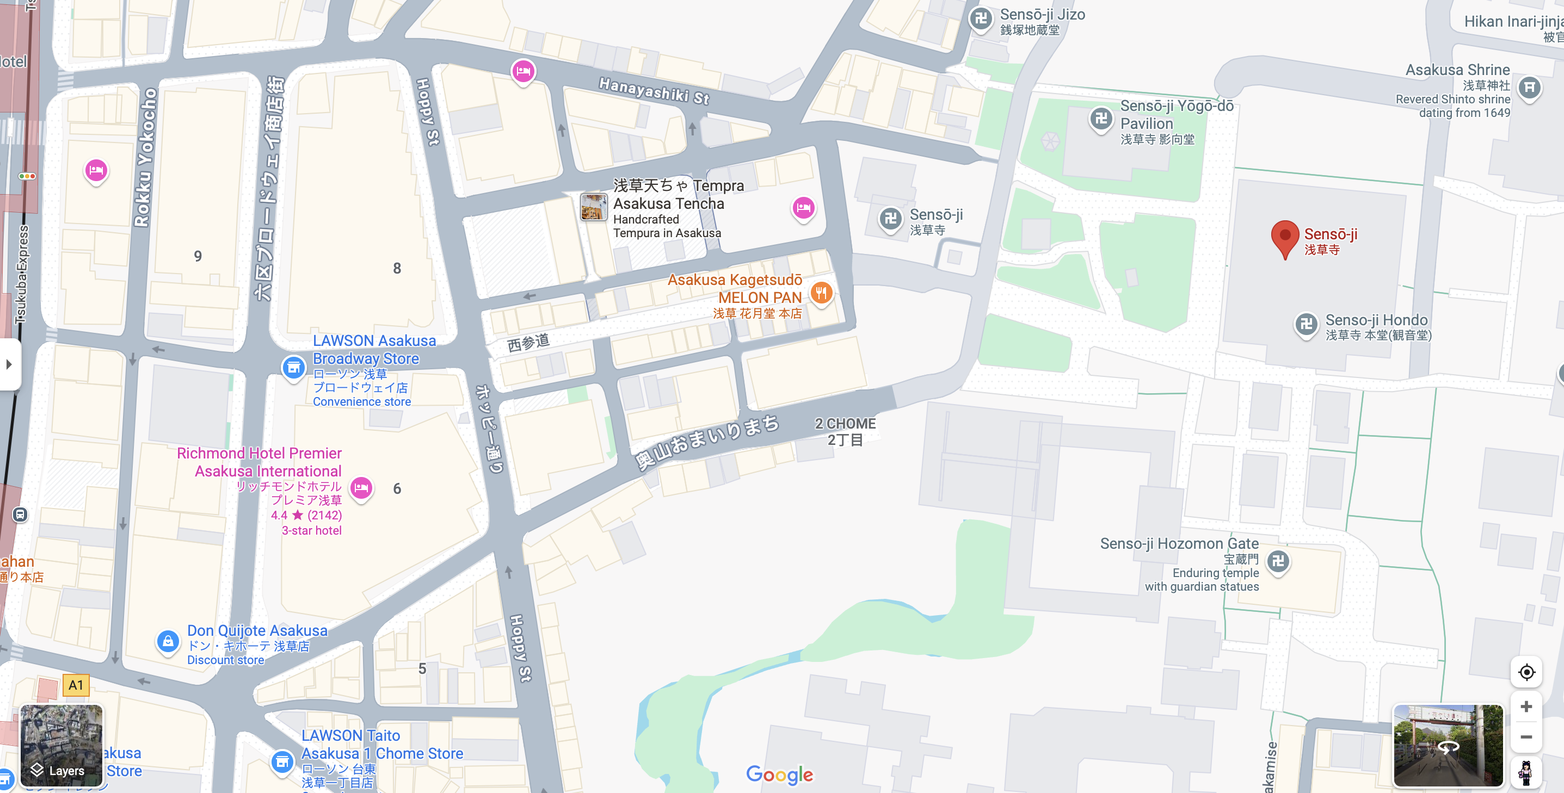Expand the collapsed side panel arrow
This screenshot has width=1564, height=793.
9,364
